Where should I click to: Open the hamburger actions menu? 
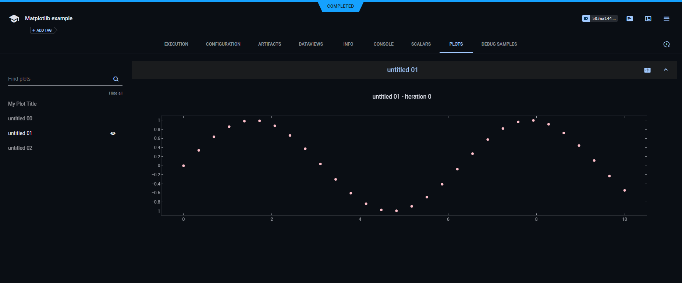tap(666, 19)
